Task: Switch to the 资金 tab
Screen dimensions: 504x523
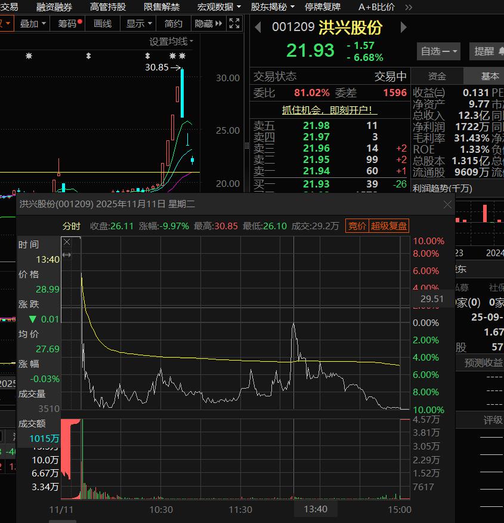Action: coord(437,76)
